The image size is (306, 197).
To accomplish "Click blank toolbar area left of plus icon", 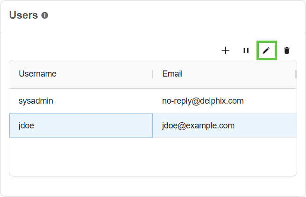I will (117, 50).
